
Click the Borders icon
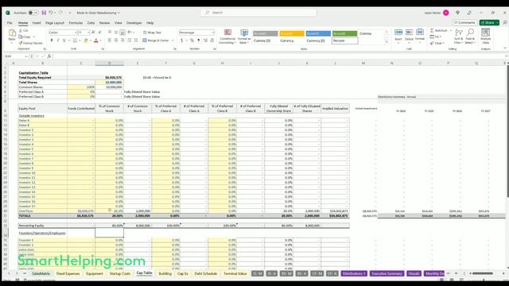tap(75, 41)
